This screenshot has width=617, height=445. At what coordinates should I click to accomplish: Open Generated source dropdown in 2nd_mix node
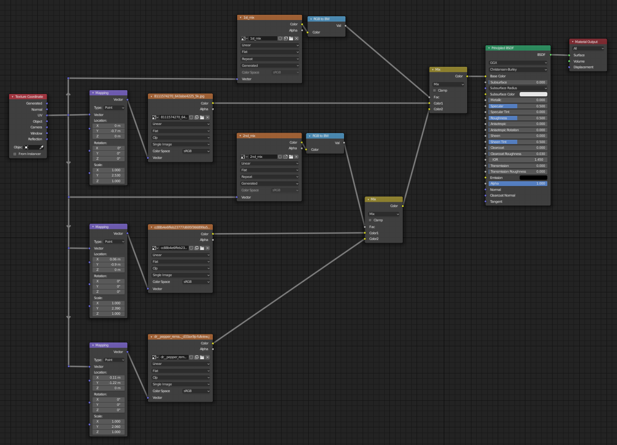[x=270, y=183]
